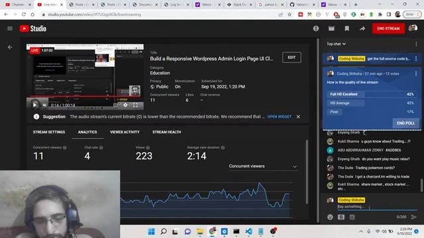Edit the stream title and details
Screen dimensions: 424x238
[x=291, y=58]
